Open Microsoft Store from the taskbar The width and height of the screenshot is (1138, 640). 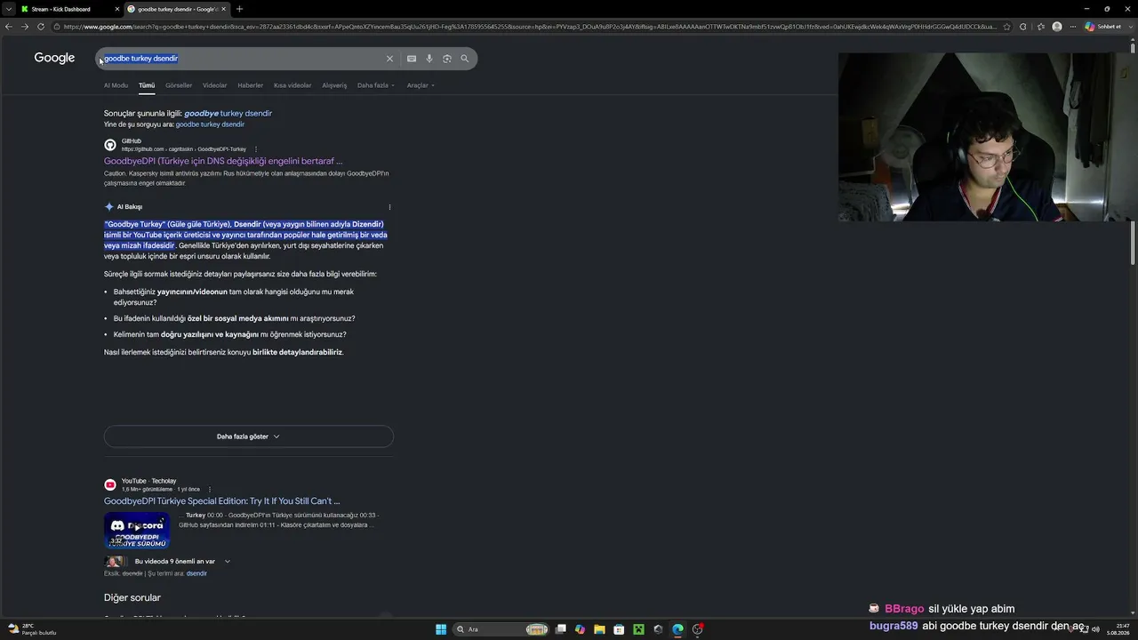point(619,629)
